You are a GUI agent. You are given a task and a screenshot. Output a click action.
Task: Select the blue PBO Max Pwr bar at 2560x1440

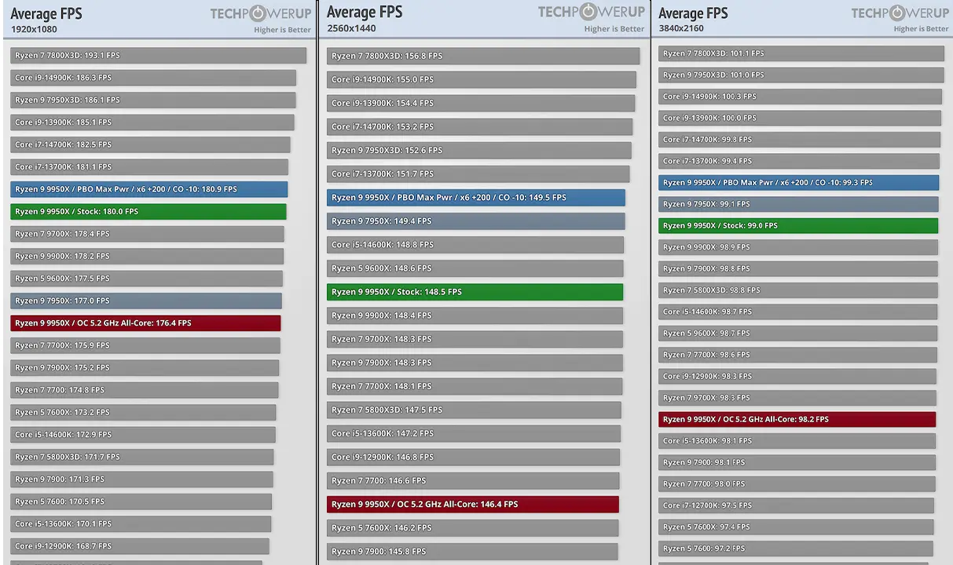(x=475, y=198)
